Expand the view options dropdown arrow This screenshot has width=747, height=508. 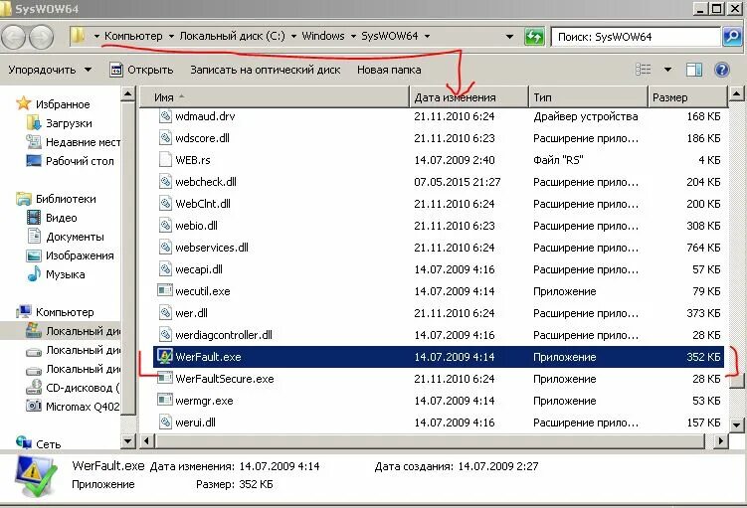point(667,70)
